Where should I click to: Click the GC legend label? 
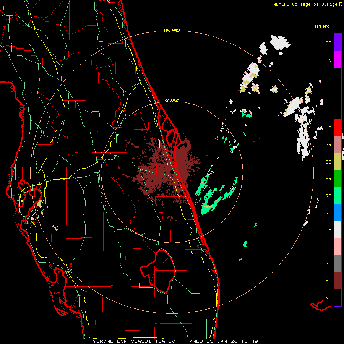[x=328, y=264]
